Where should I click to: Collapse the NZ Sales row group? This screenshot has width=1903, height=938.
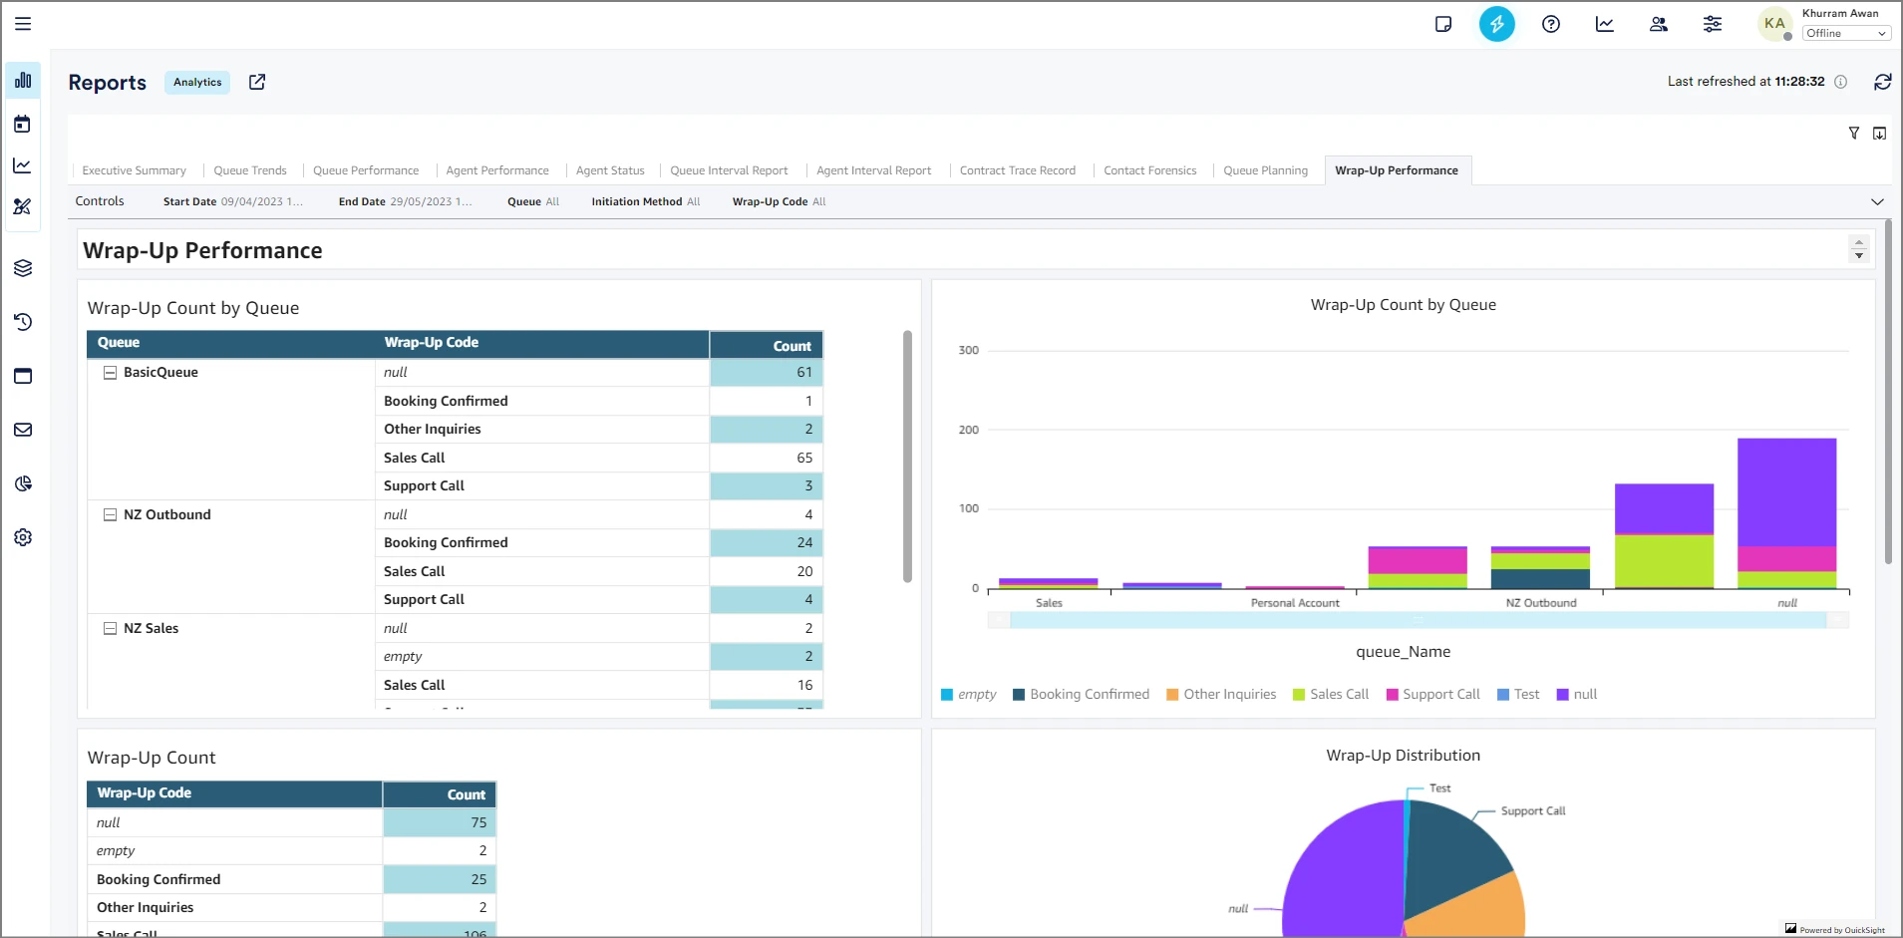pos(111,629)
